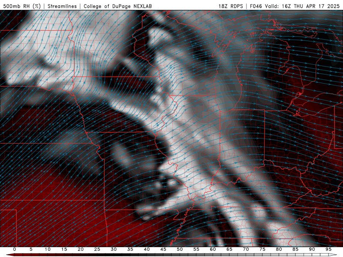Click the '500mb RH (%)' title text
This screenshot has width=343, height=257.
22,6
